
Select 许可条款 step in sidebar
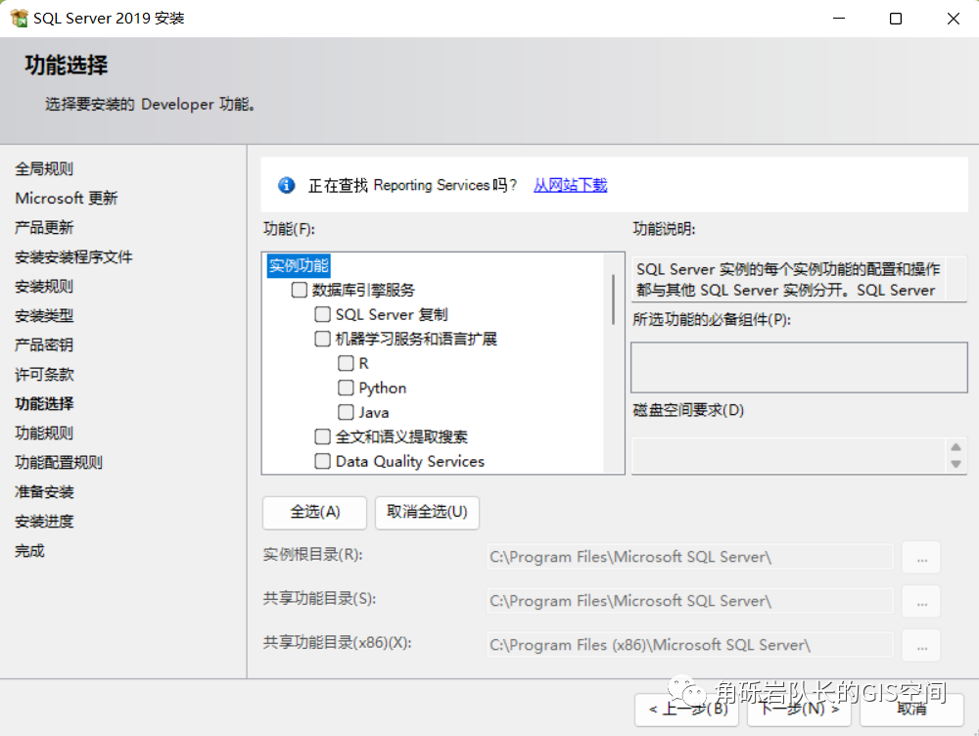pyautogui.click(x=44, y=374)
